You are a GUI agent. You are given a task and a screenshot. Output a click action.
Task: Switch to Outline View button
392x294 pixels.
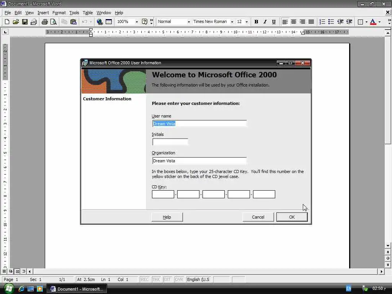click(x=24, y=271)
